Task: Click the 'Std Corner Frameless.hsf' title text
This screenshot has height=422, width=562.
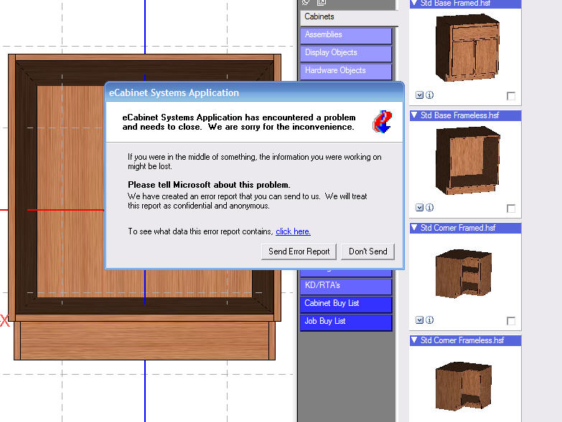Action: pyautogui.click(x=462, y=340)
